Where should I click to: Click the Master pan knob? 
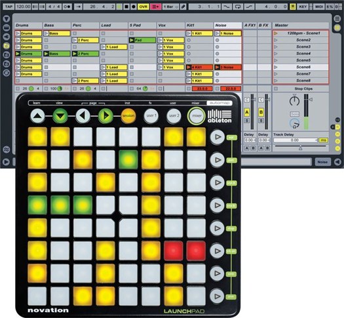[294, 101]
